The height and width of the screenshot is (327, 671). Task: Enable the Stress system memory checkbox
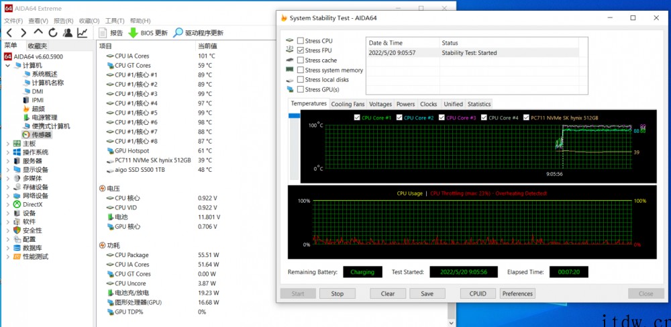click(x=301, y=70)
